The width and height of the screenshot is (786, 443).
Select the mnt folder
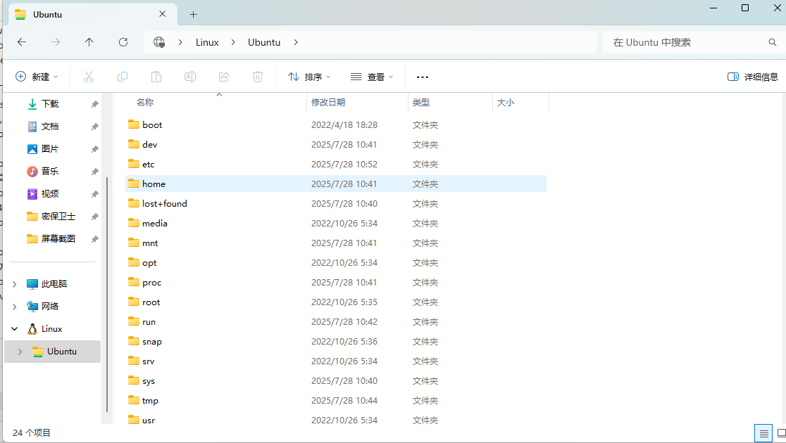click(150, 243)
